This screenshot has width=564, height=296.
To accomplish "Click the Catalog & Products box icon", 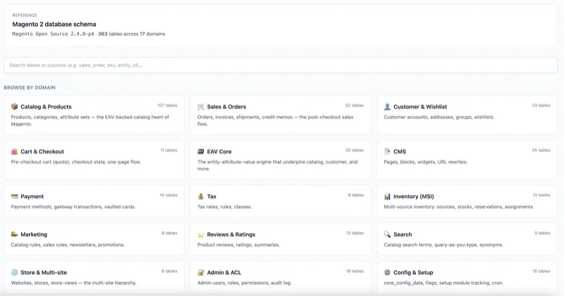I will (14, 106).
